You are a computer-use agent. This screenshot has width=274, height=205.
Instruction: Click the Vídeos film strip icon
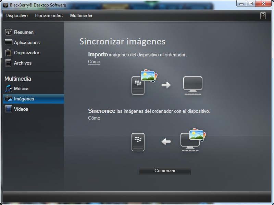[8, 109]
